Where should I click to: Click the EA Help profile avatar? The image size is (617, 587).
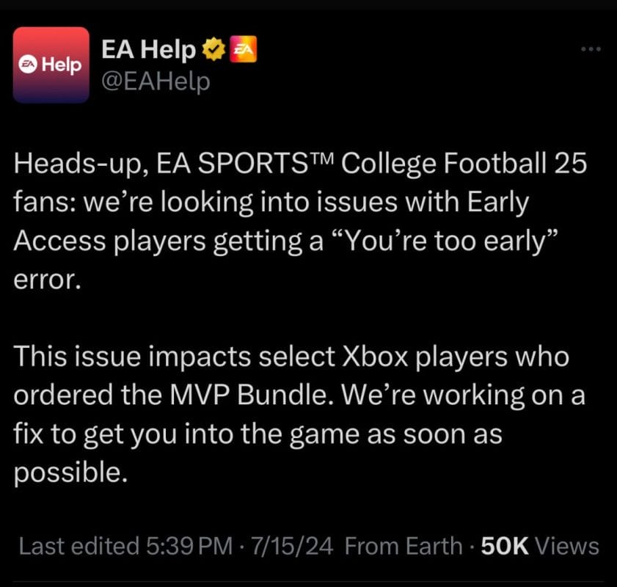point(51,65)
